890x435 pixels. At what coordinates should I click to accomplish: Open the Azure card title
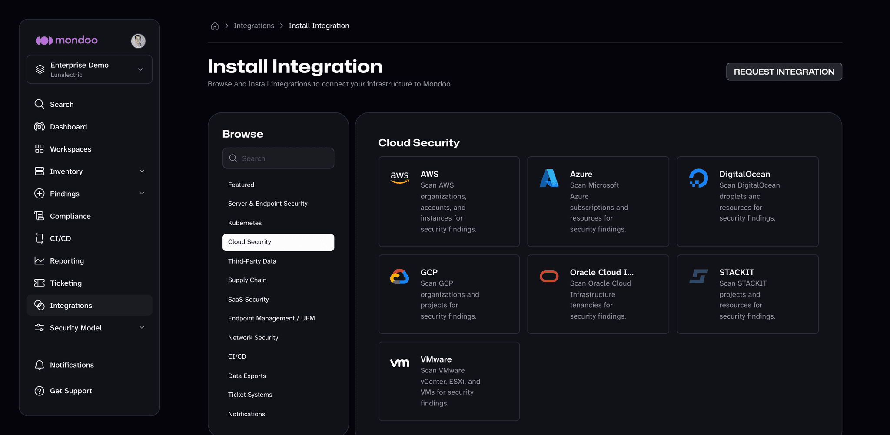(581, 174)
